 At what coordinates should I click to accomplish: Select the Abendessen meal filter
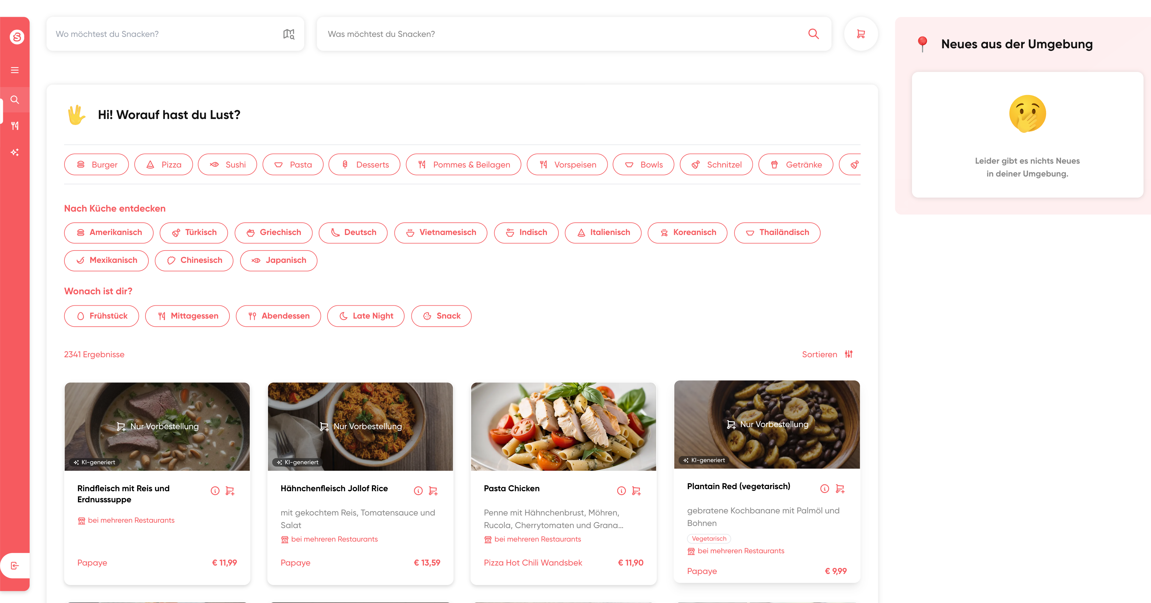[278, 316]
